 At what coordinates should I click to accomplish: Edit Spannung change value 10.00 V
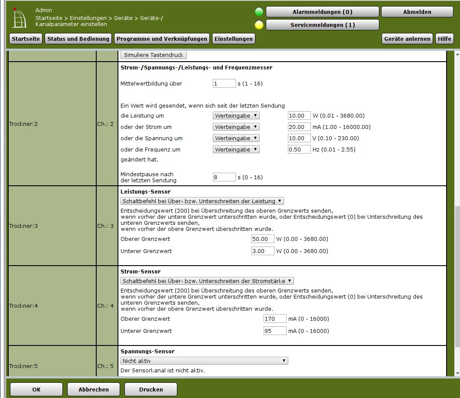coord(299,138)
